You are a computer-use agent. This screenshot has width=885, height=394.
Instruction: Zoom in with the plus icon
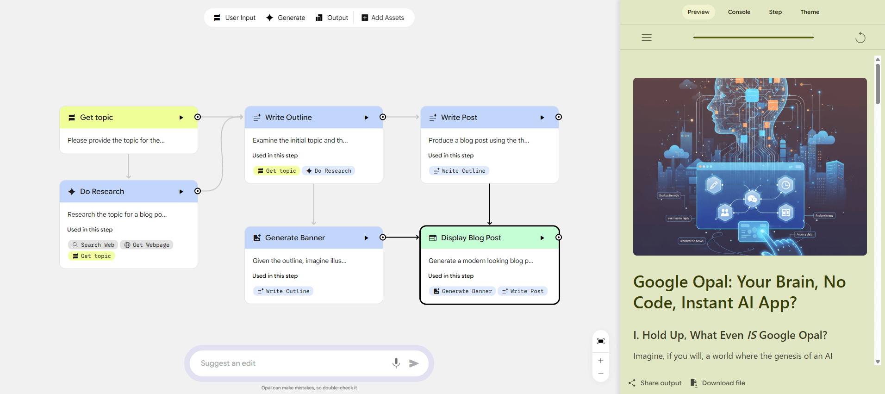click(x=600, y=361)
